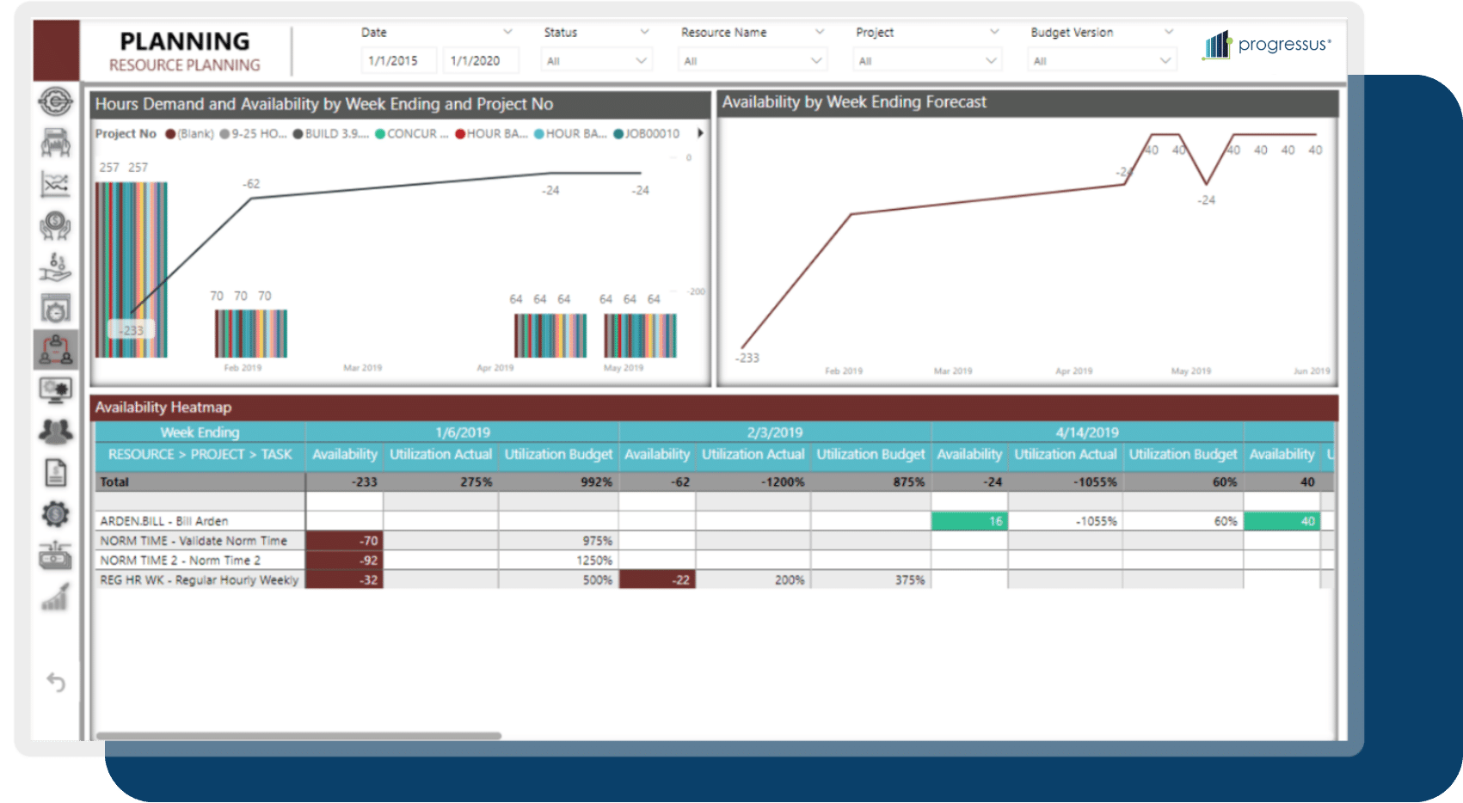1463x803 pixels.
Task: Open the hands holding dollar coin icon
Action: point(55,226)
